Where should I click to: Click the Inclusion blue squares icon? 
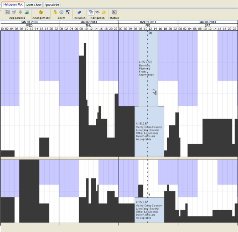[80, 12]
